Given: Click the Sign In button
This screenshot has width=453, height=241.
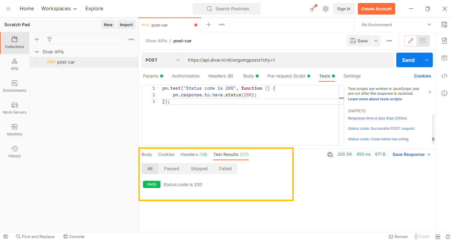Looking at the screenshot, I should pyautogui.click(x=344, y=9).
